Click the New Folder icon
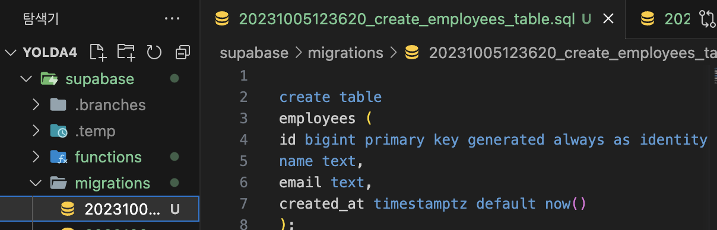This screenshot has height=230, width=717. 126,53
